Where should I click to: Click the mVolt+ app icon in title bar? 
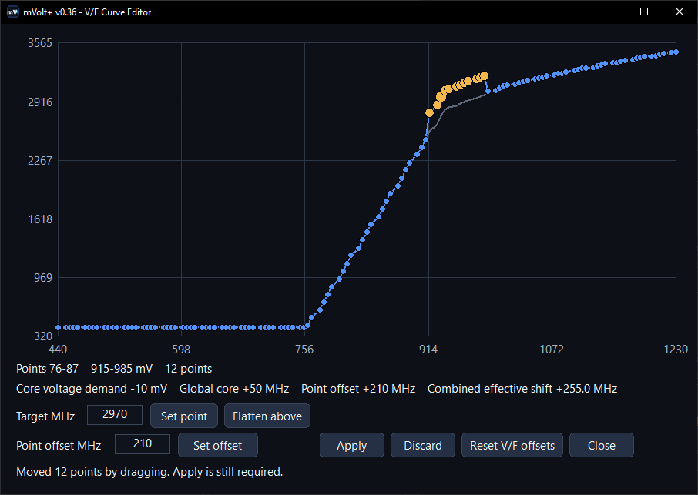(x=13, y=12)
